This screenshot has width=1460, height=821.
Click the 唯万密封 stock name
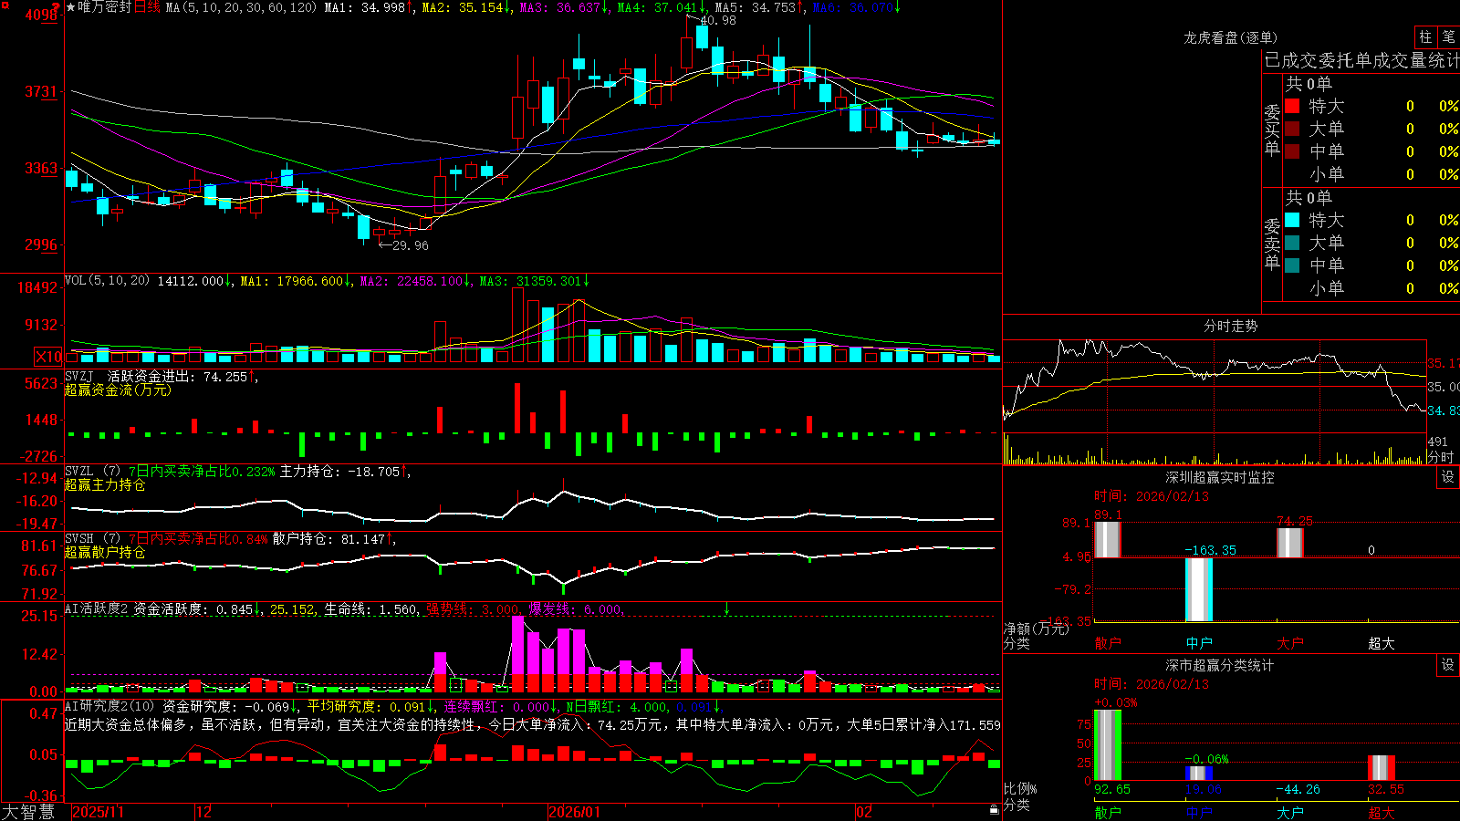105,7
